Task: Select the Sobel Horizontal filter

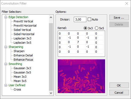Action: pos(24,34)
